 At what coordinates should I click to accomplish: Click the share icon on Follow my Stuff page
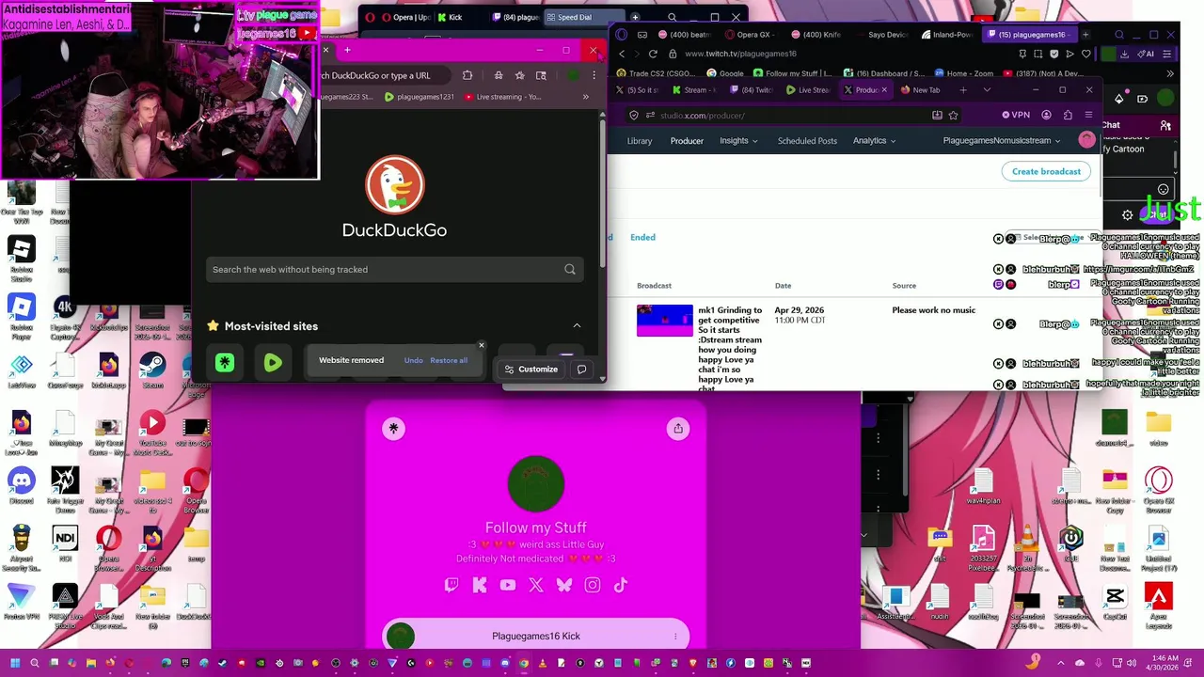click(x=678, y=429)
